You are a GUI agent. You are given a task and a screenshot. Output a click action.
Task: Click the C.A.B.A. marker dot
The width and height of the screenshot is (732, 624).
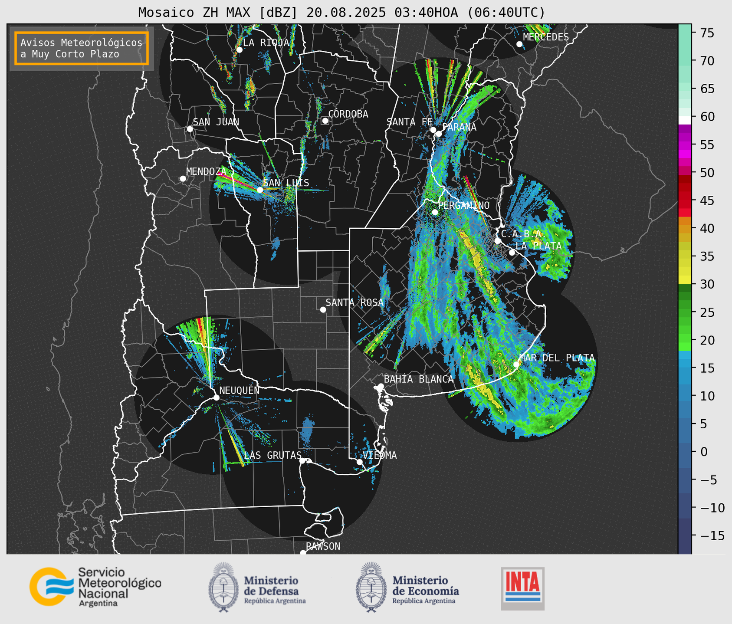click(498, 241)
